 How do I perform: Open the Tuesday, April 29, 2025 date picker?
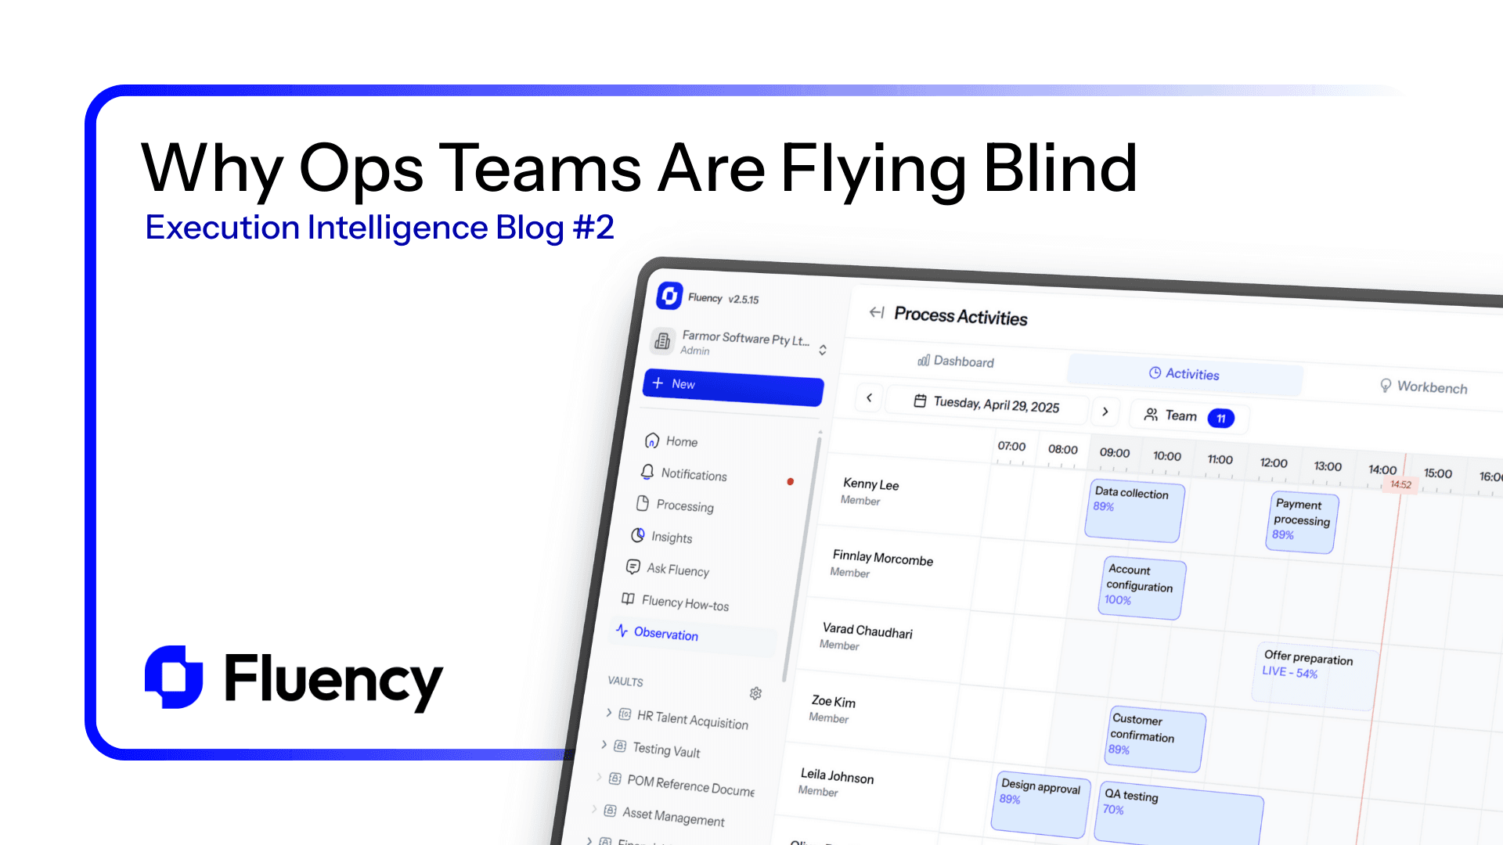pos(986,405)
